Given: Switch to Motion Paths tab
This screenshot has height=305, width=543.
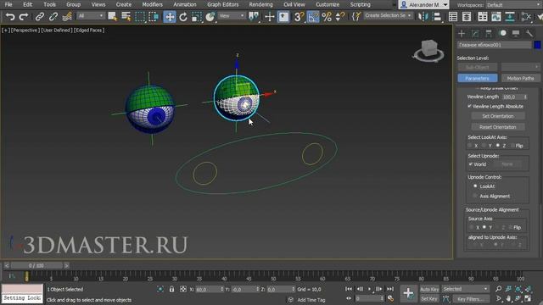Looking at the screenshot, I should pos(520,78).
